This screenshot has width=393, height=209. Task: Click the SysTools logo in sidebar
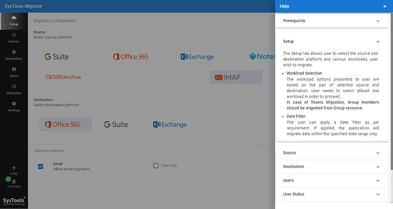14,201
